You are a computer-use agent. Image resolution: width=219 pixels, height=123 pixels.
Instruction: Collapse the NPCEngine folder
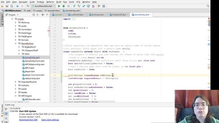pyautogui.click(x=15, y=96)
